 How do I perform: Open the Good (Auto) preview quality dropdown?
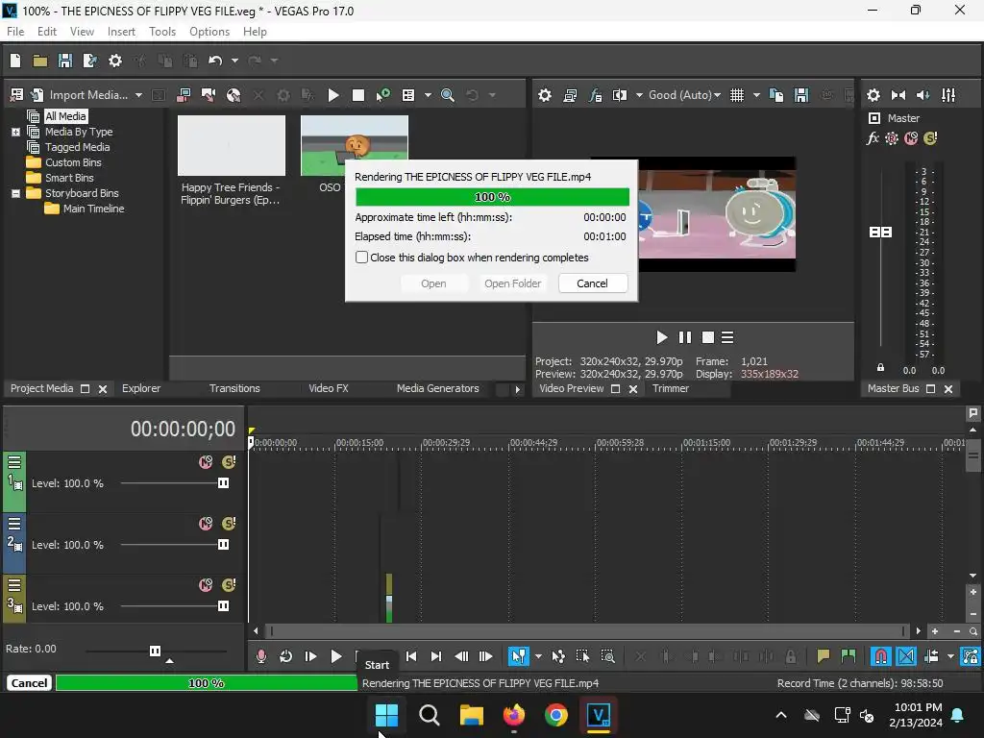[684, 95]
